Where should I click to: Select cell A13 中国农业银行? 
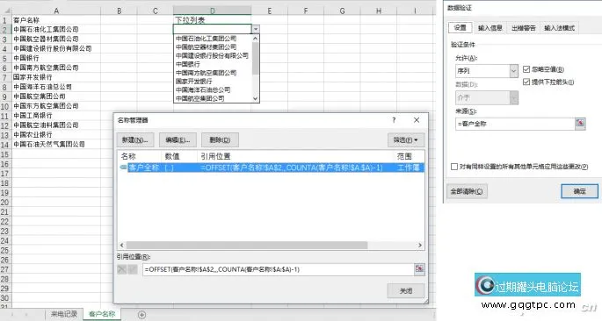[x=56, y=135]
